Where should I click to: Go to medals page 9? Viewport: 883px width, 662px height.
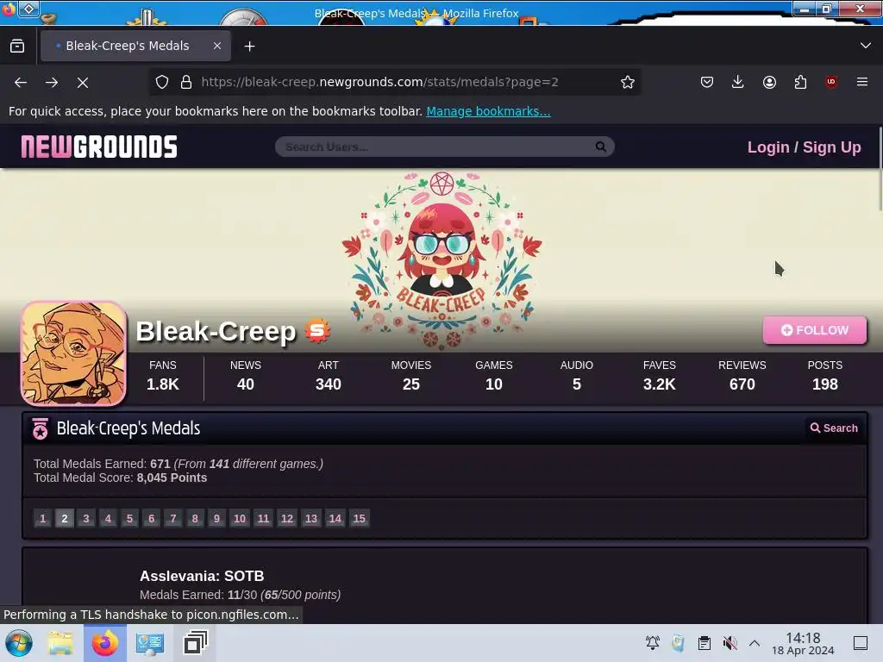[216, 518]
